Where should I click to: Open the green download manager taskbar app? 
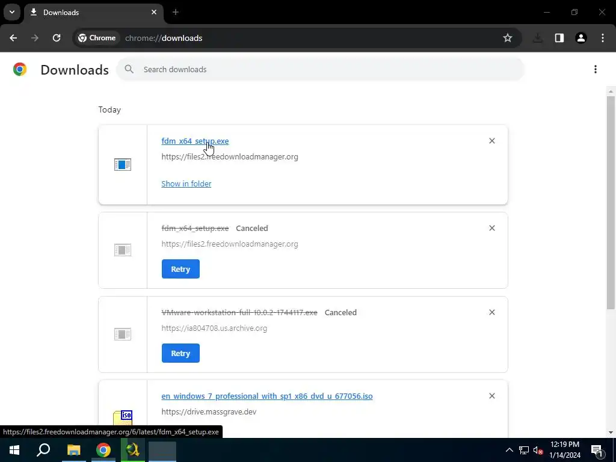pos(133,450)
